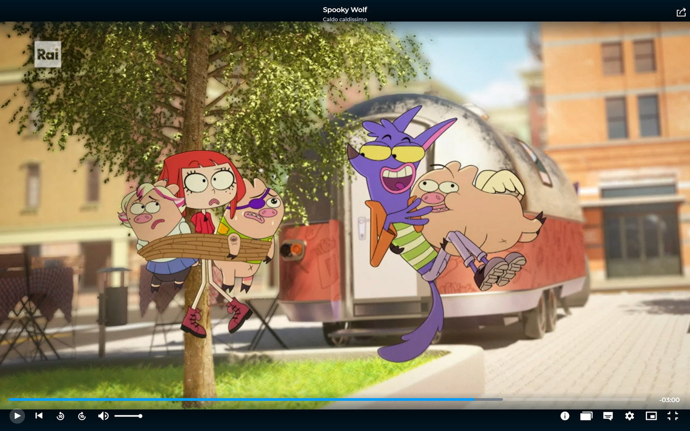Enable picture-in-picture mode

pyautogui.click(x=651, y=416)
